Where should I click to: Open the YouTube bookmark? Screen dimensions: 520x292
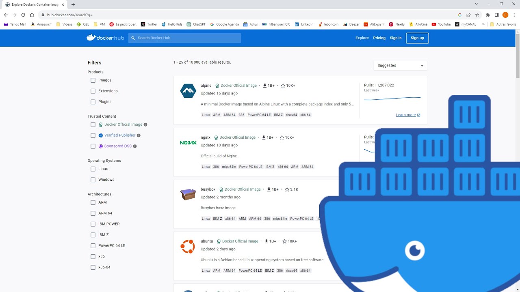441,24
